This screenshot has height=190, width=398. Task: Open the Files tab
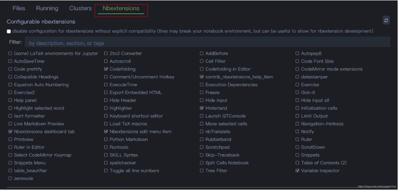point(19,8)
